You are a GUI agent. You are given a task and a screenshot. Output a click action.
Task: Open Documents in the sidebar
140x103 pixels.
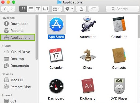click(x=18, y=66)
